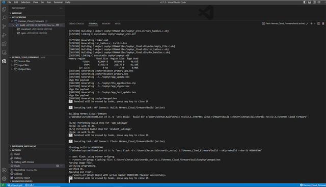The height and width of the screenshot is (187, 326).
Task: Toggle secondary side bar layout icon
Action: coord(314,2)
